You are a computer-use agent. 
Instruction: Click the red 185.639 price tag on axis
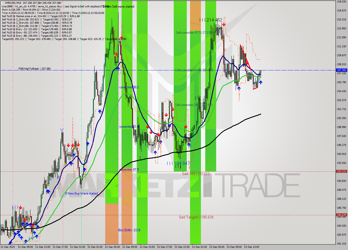[x=342, y=215]
